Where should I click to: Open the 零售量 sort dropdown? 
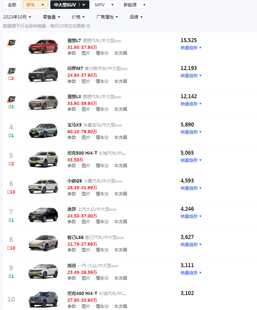click(x=51, y=17)
